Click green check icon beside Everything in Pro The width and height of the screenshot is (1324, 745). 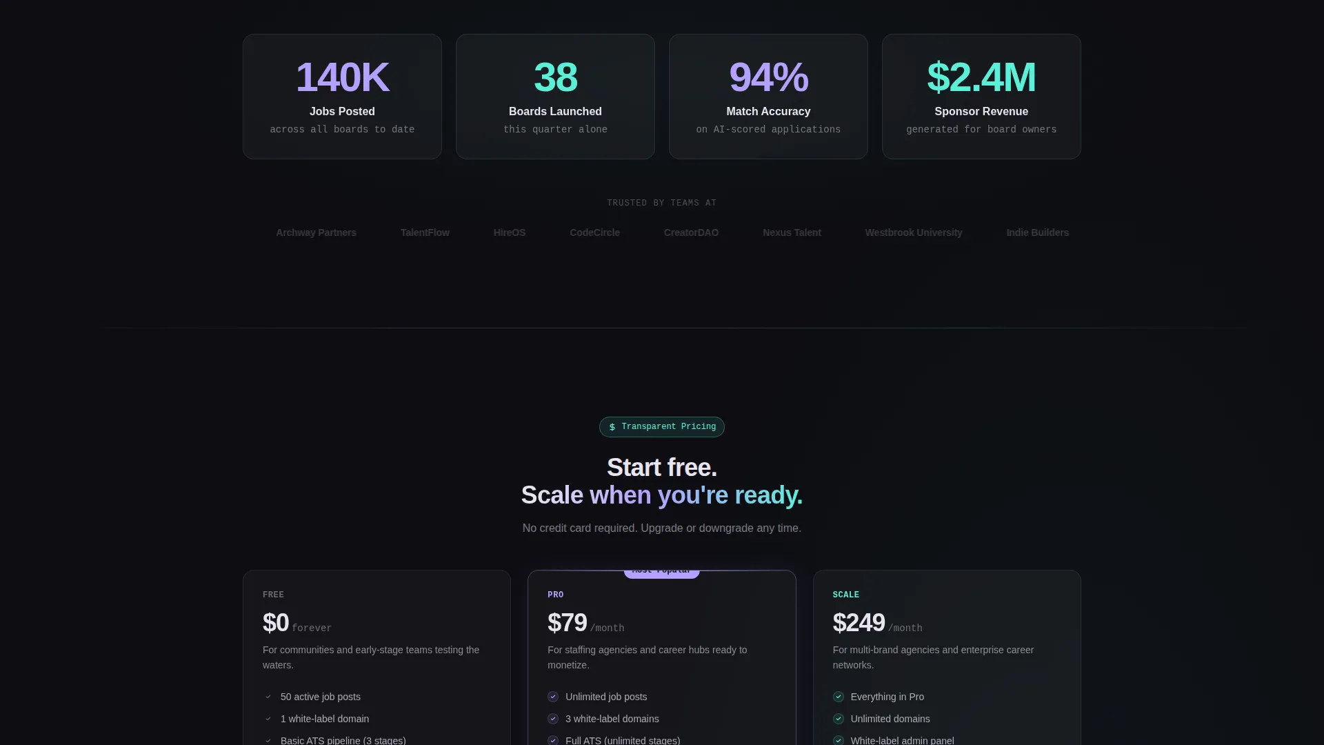pos(839,697)
